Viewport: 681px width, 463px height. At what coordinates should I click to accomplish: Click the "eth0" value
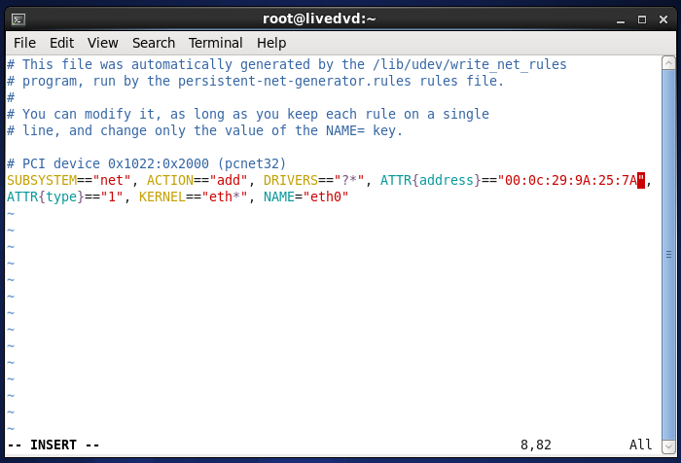coord(326,196)
